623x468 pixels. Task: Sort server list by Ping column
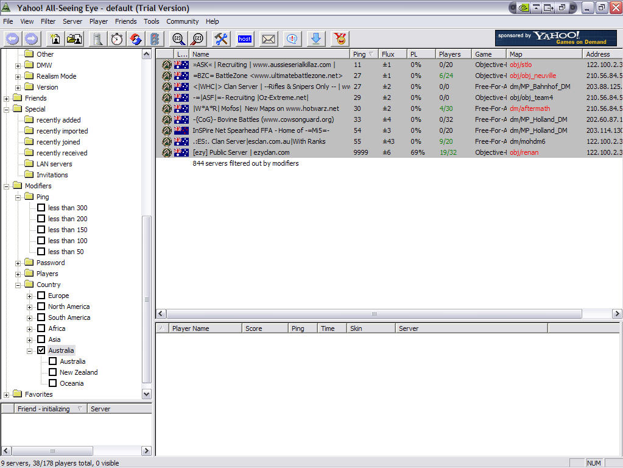(364, 54)
